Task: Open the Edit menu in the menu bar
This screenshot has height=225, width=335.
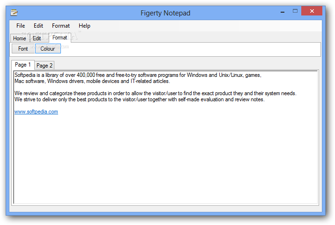Action: pos(38,26)
